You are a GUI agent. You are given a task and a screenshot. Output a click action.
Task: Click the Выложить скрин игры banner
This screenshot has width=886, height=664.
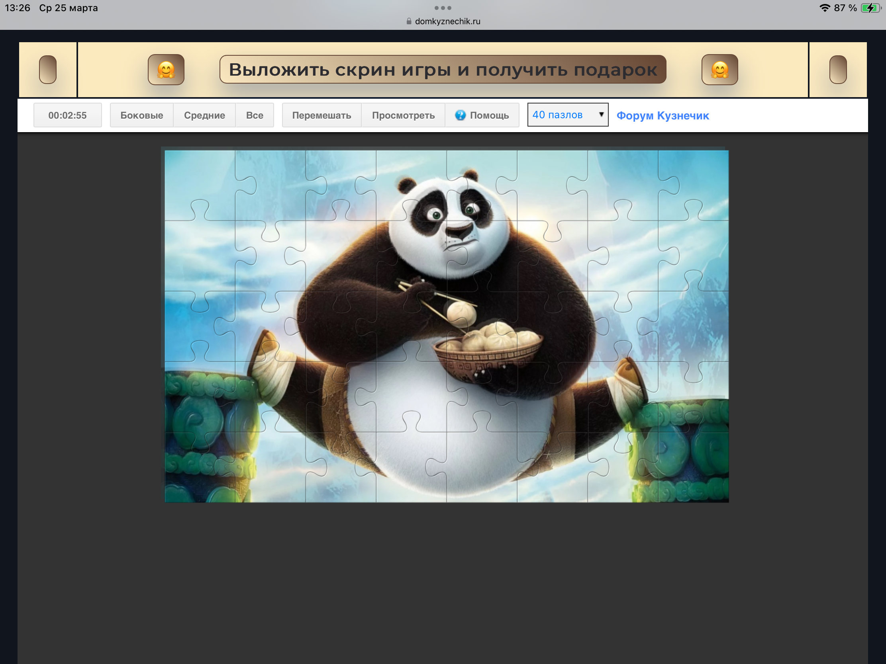[443, 70]
